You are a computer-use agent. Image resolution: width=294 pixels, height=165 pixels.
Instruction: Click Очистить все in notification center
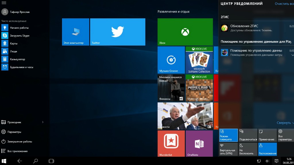click(284, 3)
